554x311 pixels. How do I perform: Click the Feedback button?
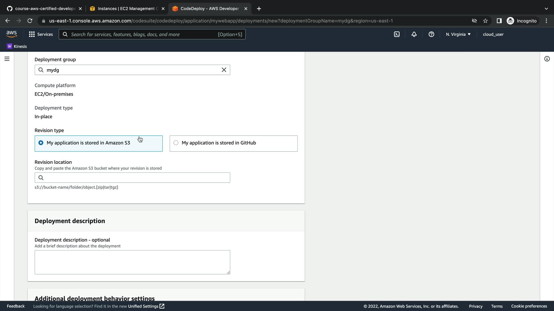(x=16, y=306)
